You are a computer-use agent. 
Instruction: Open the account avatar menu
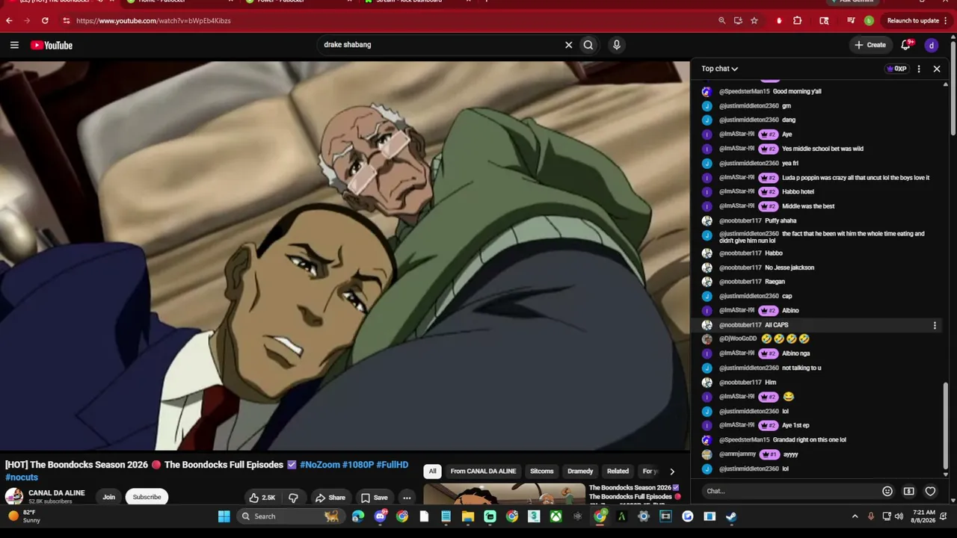pos(932,46)
